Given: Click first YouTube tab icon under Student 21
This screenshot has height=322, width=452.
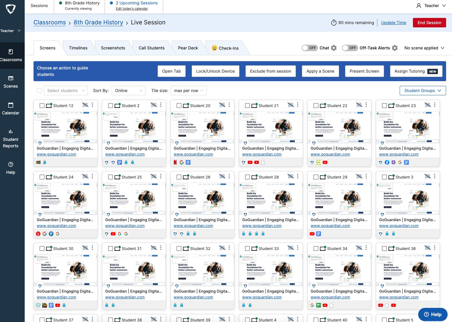Looking at the screenshot, I should pos(250,162).
